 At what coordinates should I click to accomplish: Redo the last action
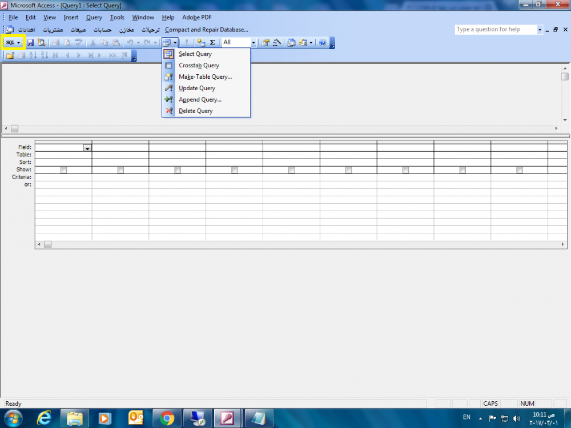pyautogui.click(x=147, y=43)
